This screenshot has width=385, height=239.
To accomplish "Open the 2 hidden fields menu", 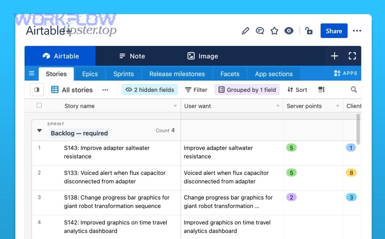I will click(x=150, y=90).
